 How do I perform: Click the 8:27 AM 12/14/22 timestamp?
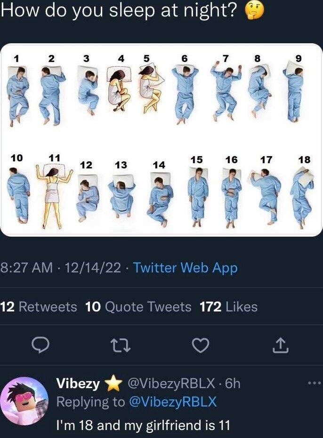pyautogui.click(x=61, y=268)
